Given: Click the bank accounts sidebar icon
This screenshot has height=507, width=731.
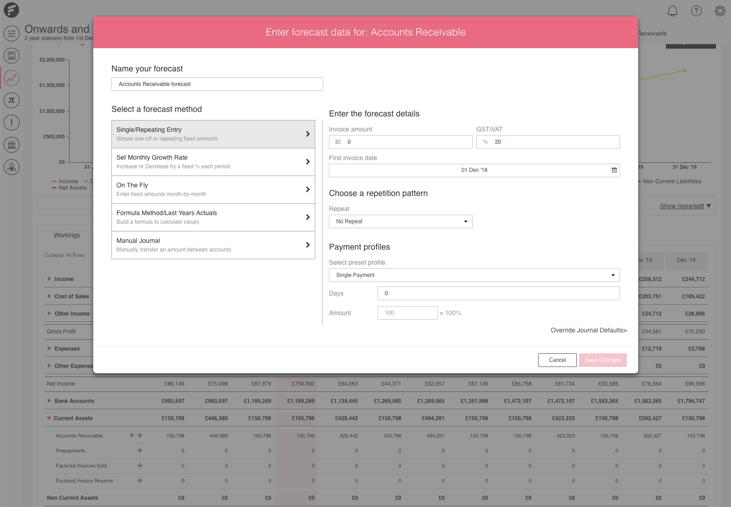Looking at the screenshot, I should (11, 145).
